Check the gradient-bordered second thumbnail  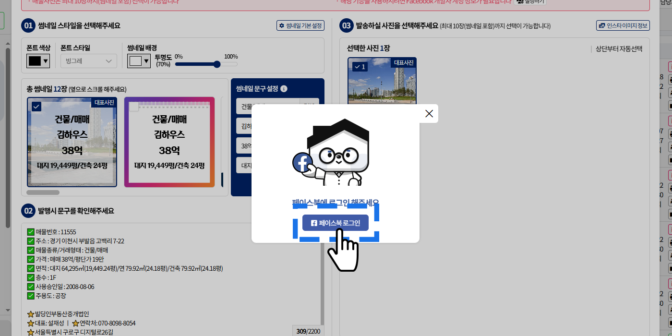(134, 107)
